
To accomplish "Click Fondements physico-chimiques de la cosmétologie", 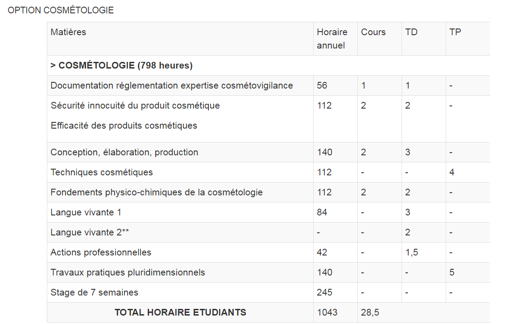I will point(157,192).
